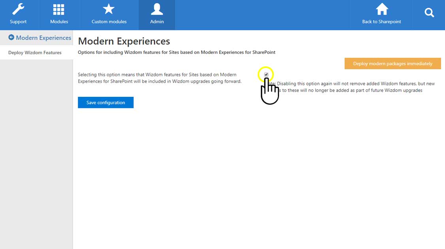Click the 'Options for including Wizdom features' subtitle

(x=177, y=52)
